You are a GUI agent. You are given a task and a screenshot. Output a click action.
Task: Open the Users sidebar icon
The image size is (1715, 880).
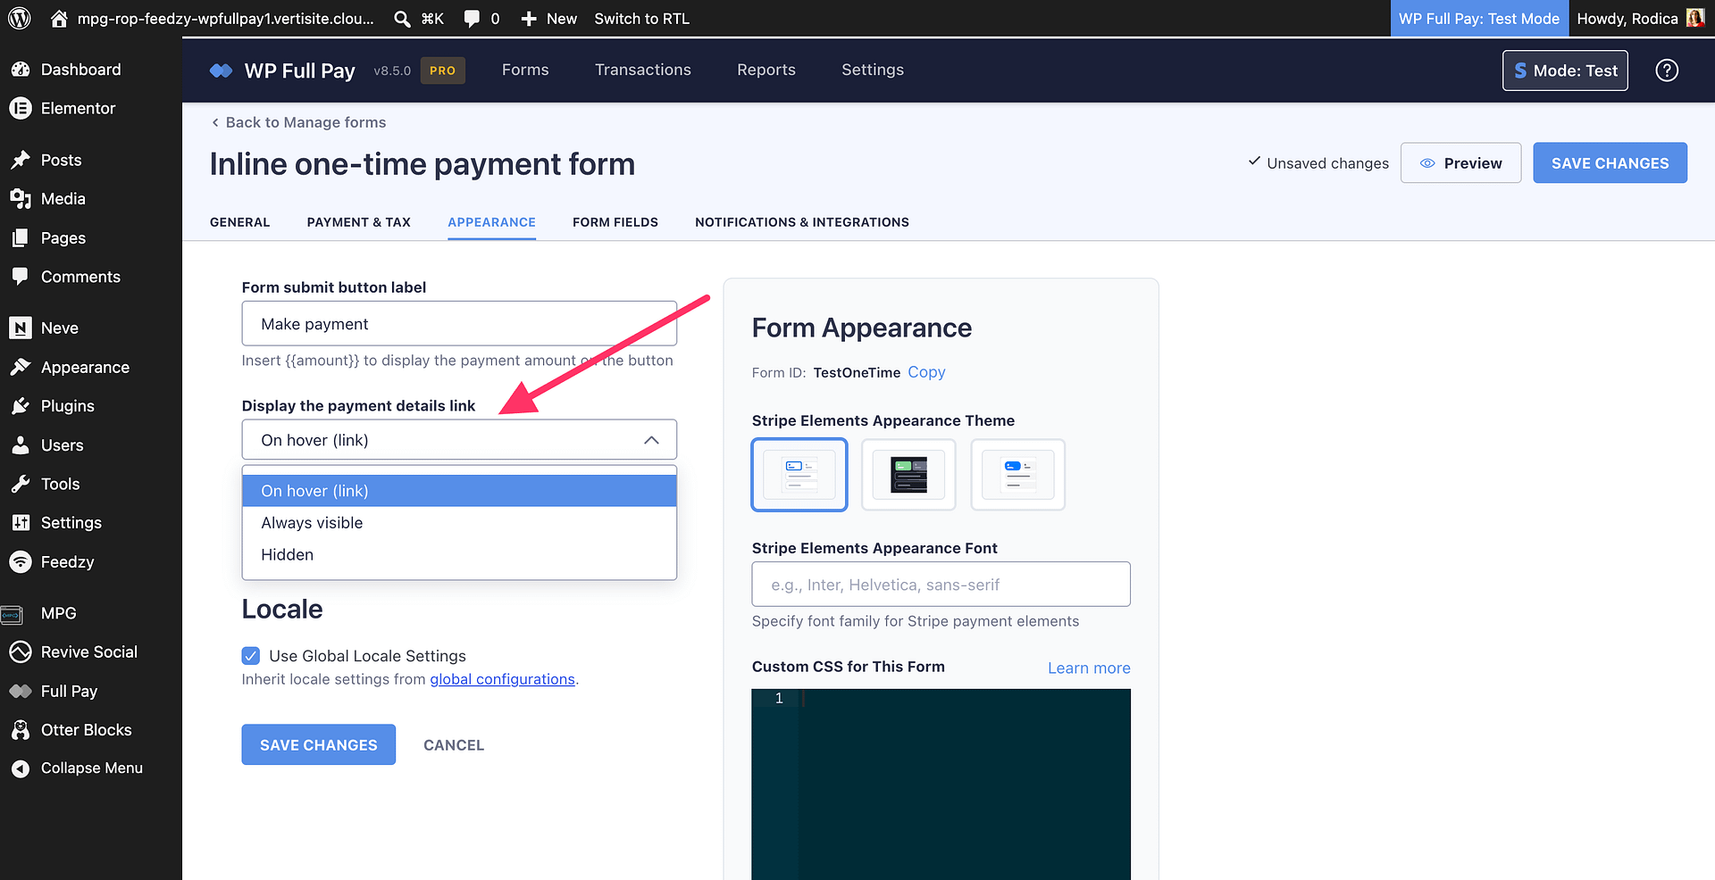(21, 444)
